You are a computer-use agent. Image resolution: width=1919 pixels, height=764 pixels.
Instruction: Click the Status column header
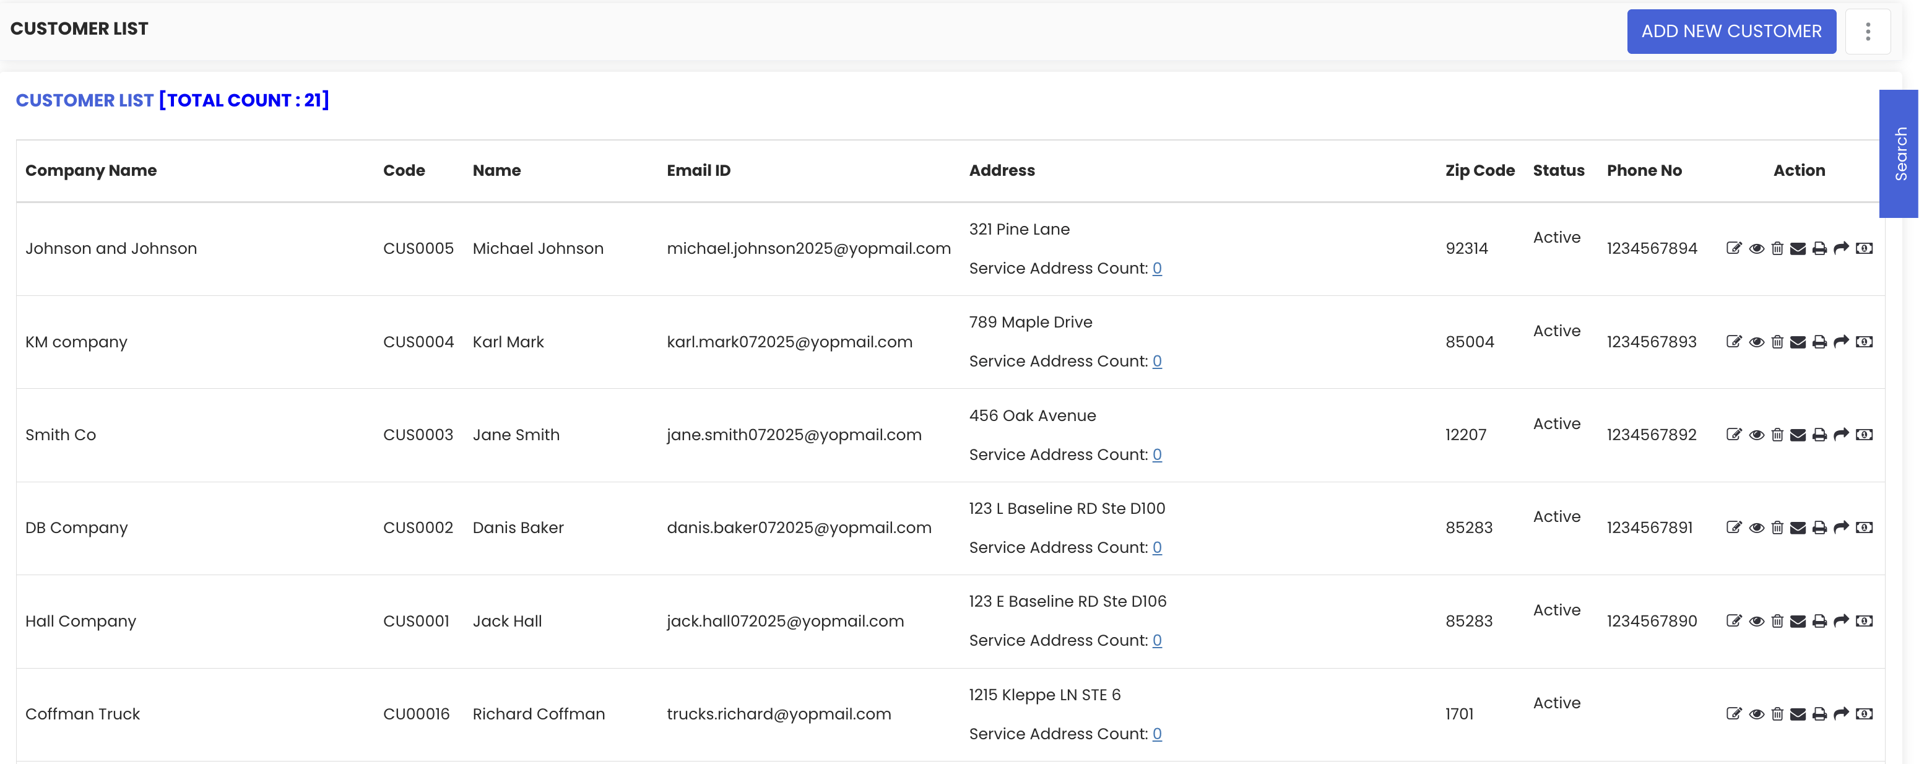pos(1557,170)
